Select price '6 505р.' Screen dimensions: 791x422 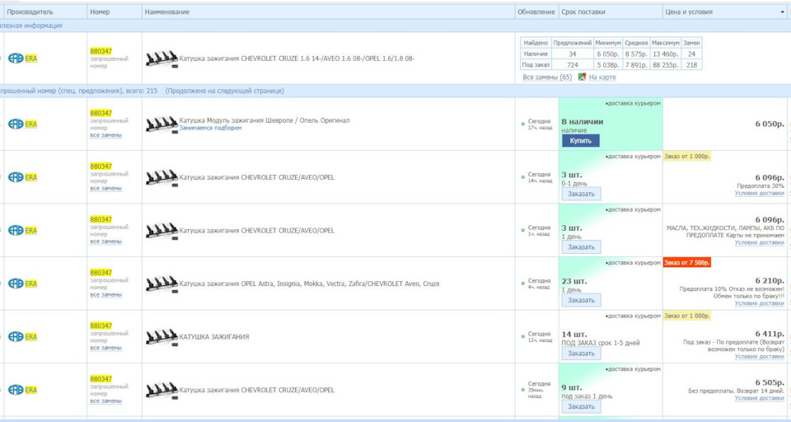coord(770,382)
